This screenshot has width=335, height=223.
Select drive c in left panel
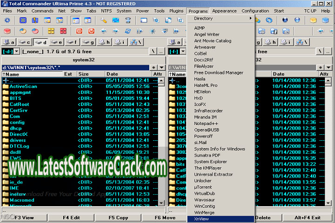tap(25, 42)
